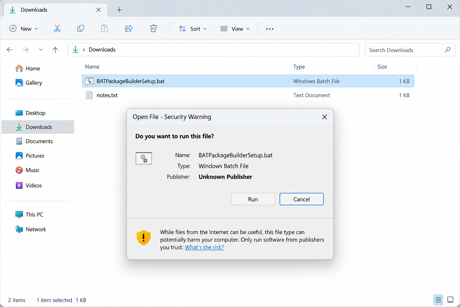Image resolution: width=460 pixels, height=307 pixels.
Task: Click Downloads in the address bar
Action: point(102,50)
